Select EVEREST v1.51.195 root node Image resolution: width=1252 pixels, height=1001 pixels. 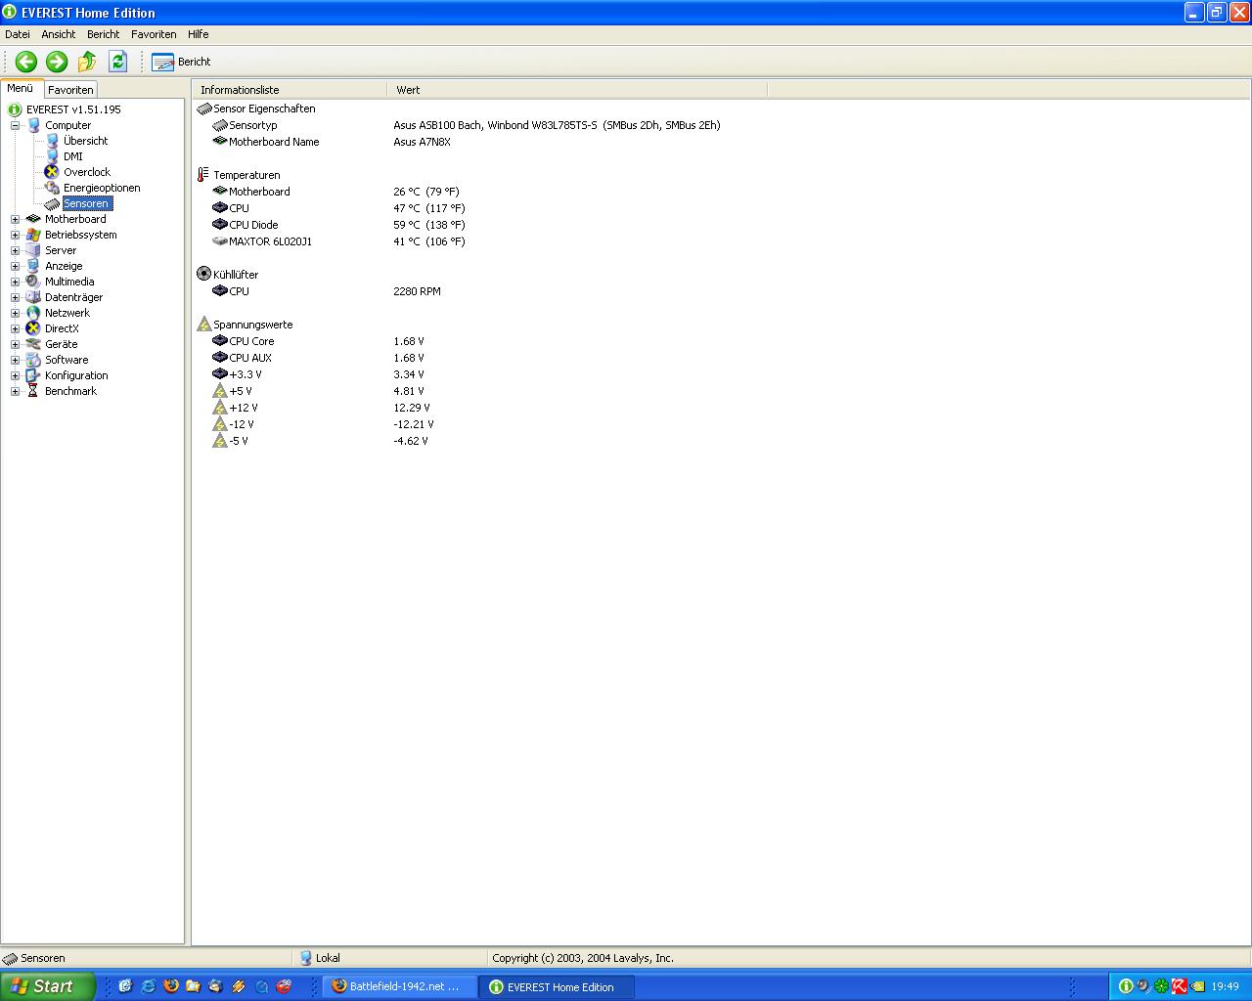point(73,109)
